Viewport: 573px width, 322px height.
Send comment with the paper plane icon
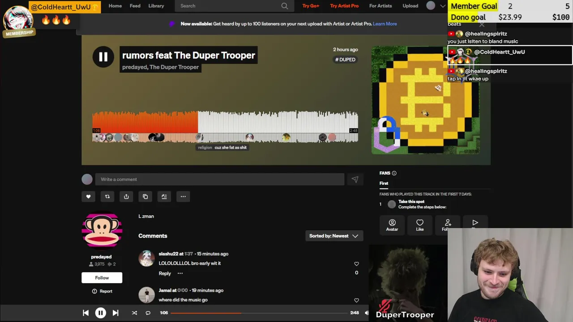pos(355,179)
